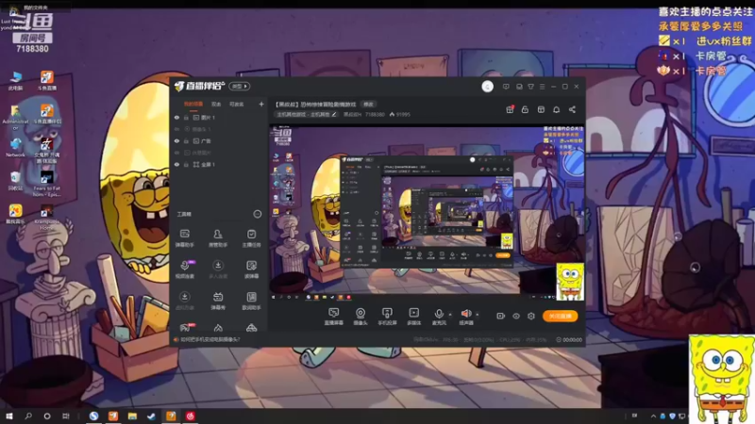Switch to the third scene tab
755x424 pixels.
[x=237, y=104]
